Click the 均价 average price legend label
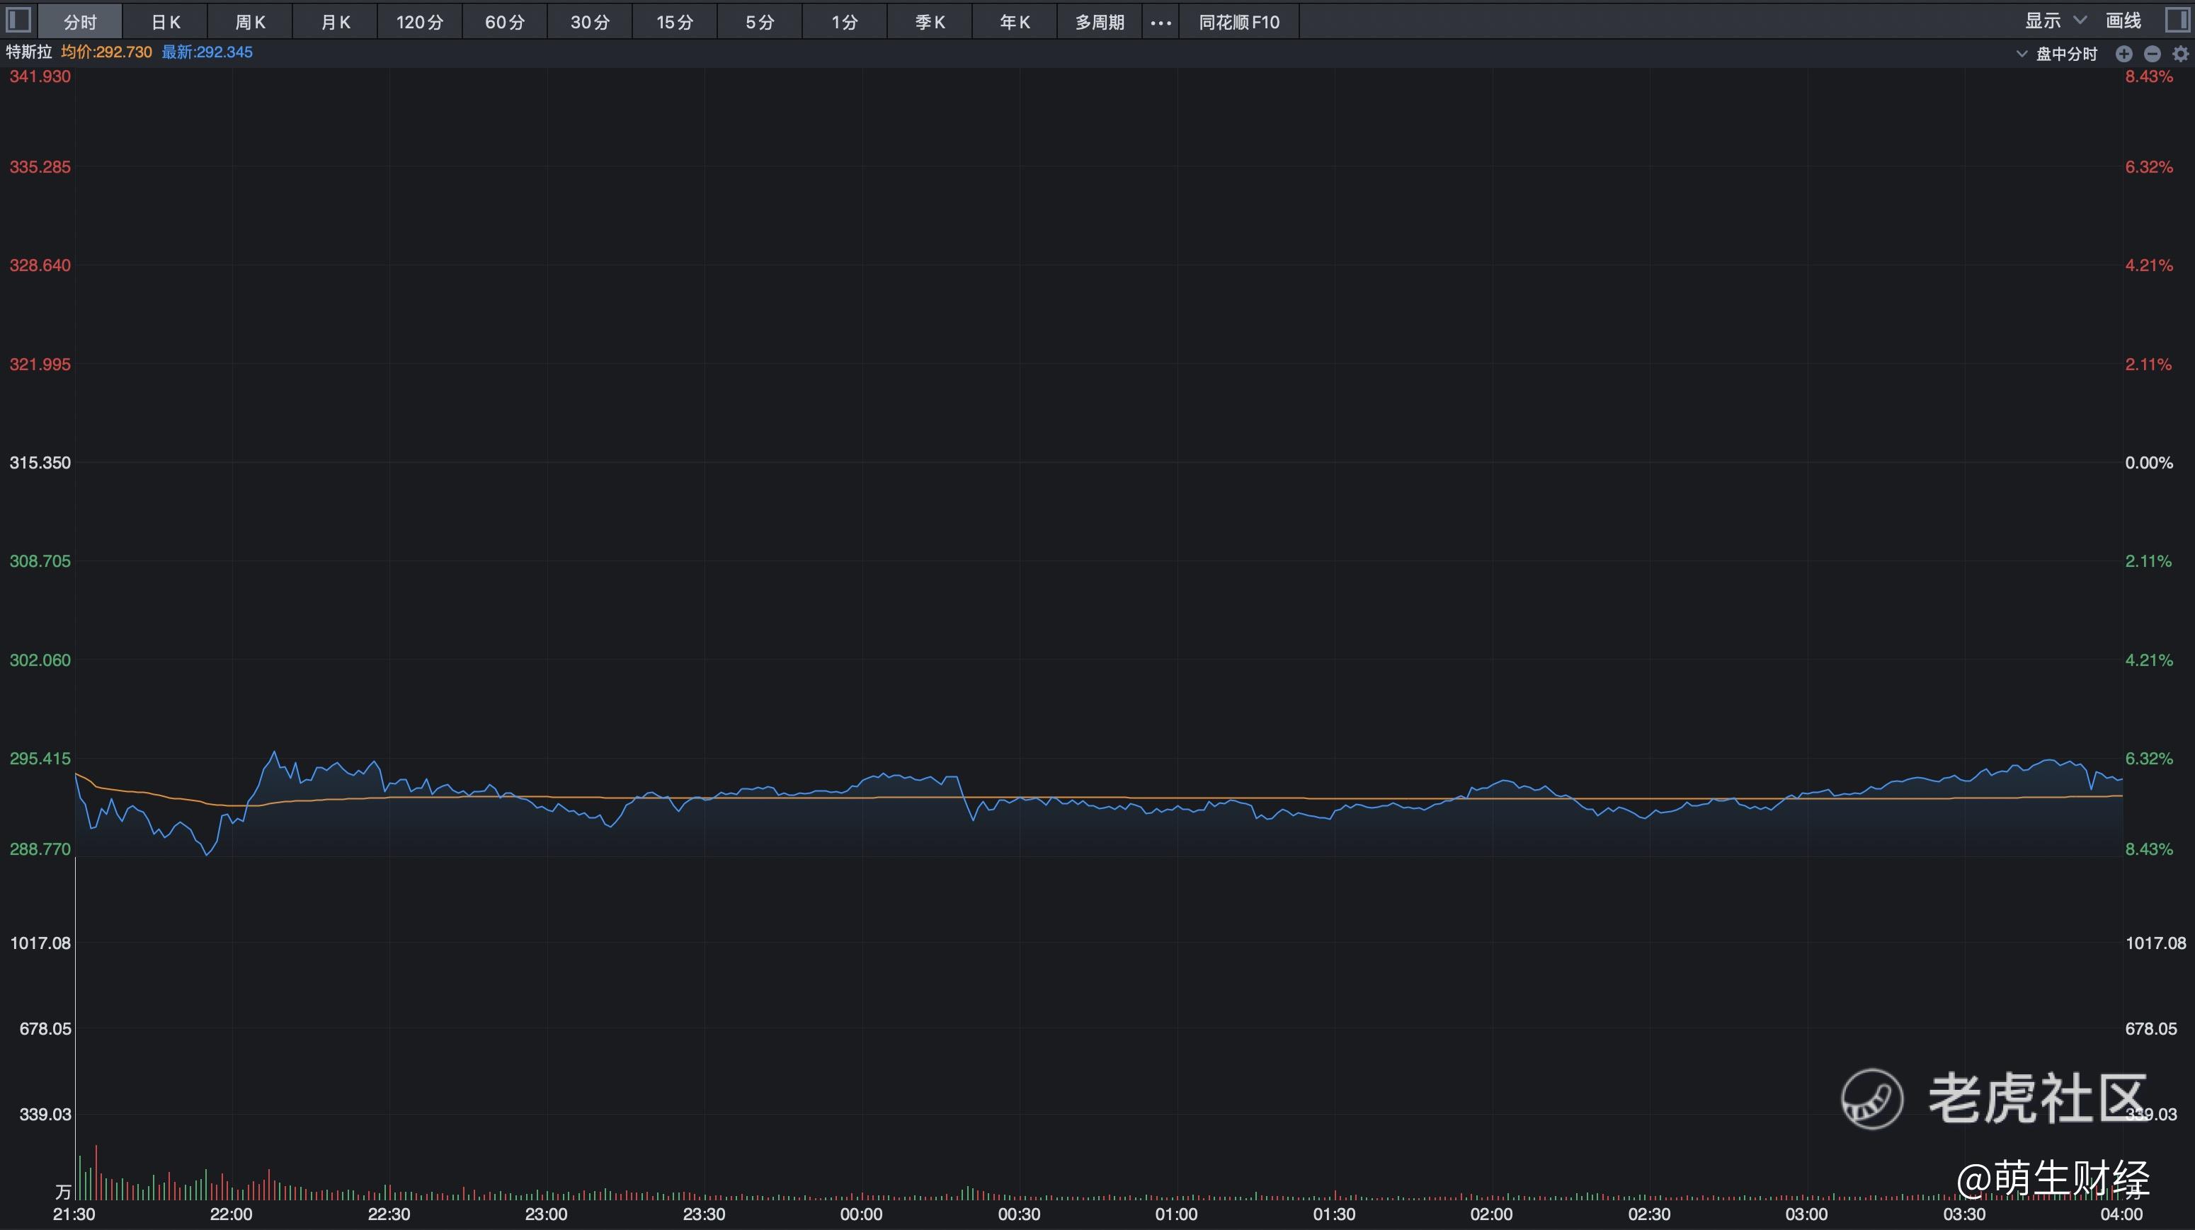Image resolution: width=2195 pixels, height=1230 pixels. point(106,52)
